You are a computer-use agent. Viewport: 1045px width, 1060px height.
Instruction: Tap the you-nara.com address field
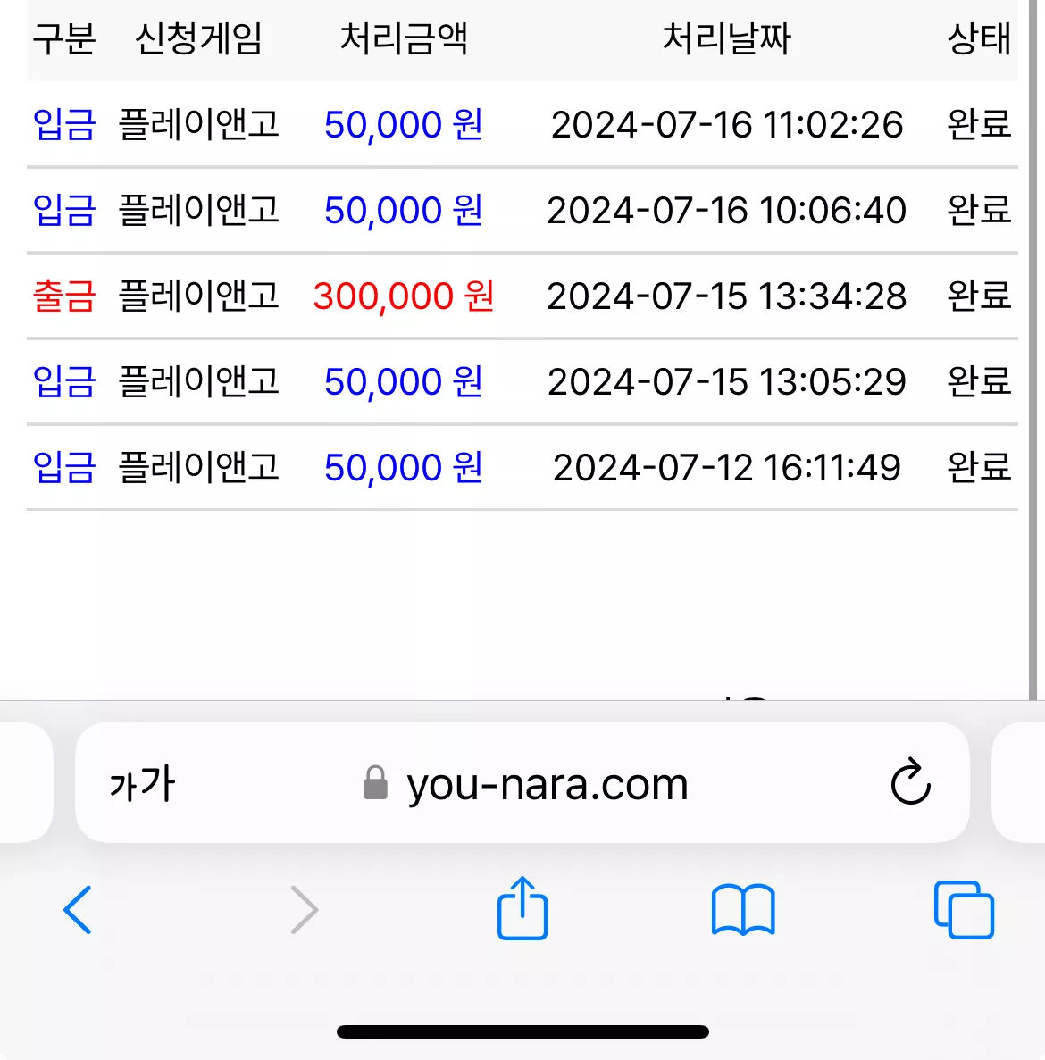(x=522, y=782)
